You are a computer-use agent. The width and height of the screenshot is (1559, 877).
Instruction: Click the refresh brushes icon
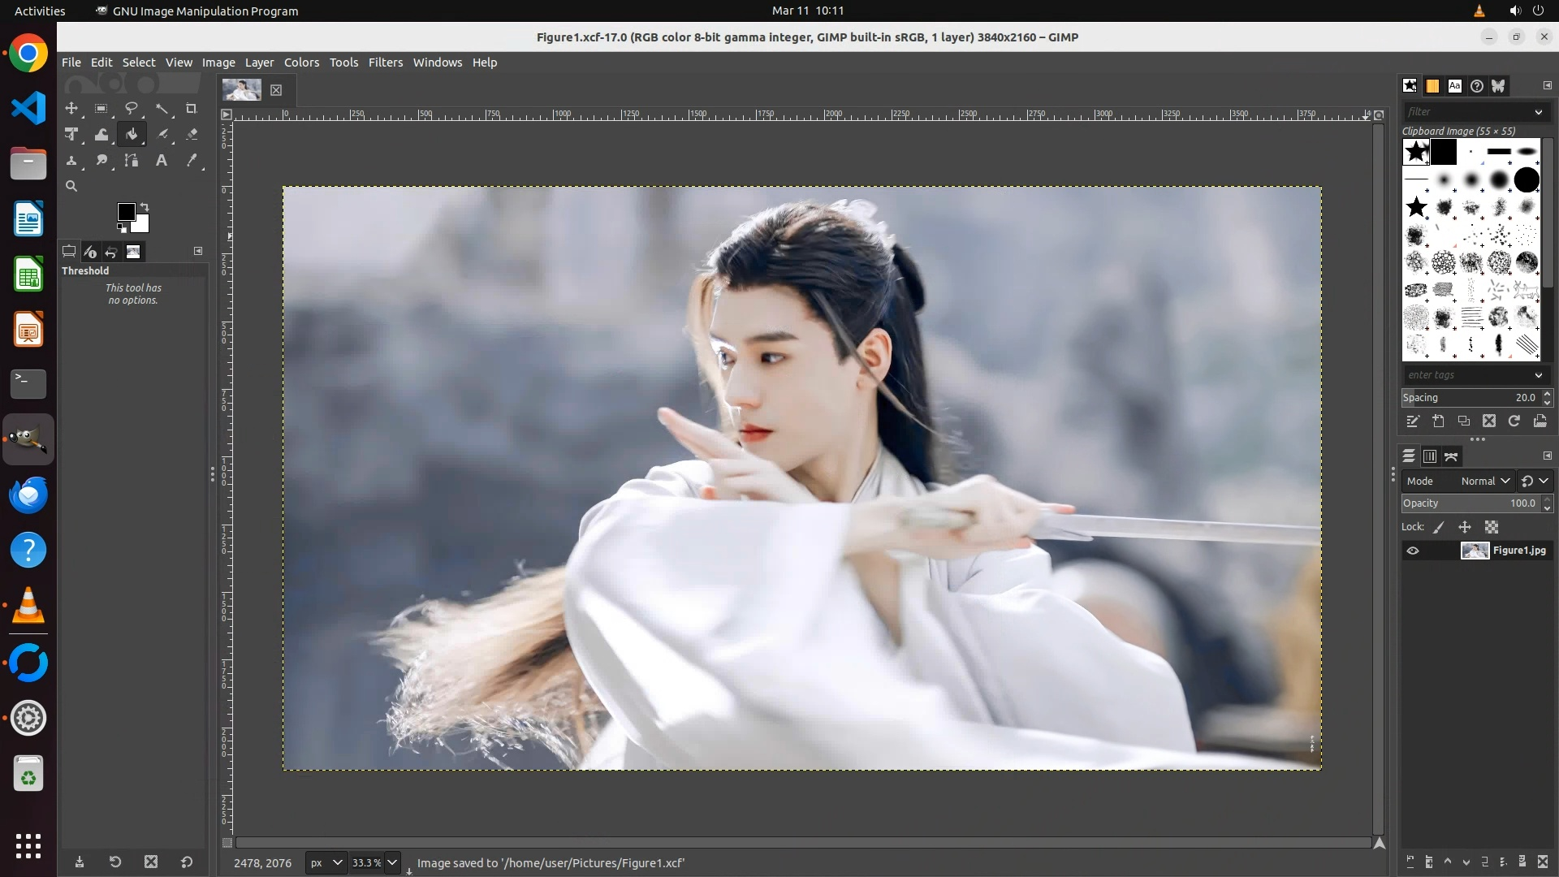pyautogui.click(x=1514, y=421)
